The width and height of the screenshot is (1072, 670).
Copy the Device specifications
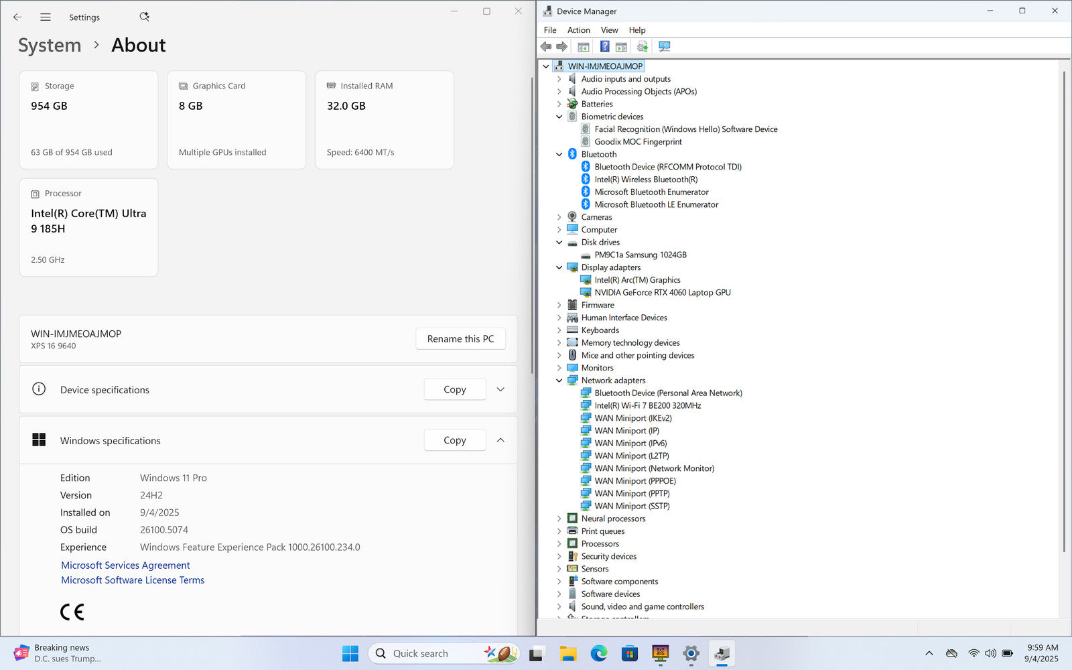455,389
